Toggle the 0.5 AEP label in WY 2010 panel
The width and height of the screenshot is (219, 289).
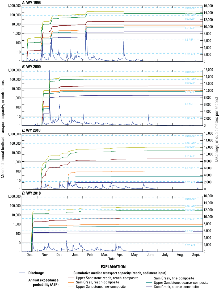pyautogui.click(x=189, y=167)
